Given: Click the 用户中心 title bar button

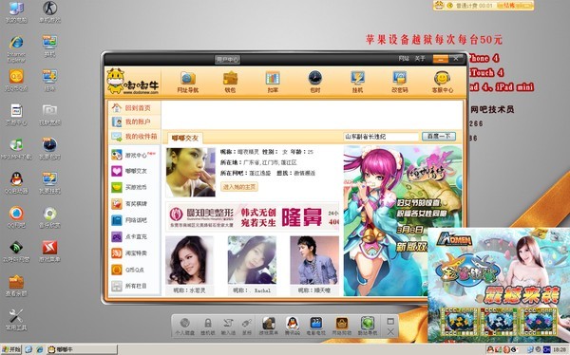Looking at the screenshot, I should pos(227,59).
